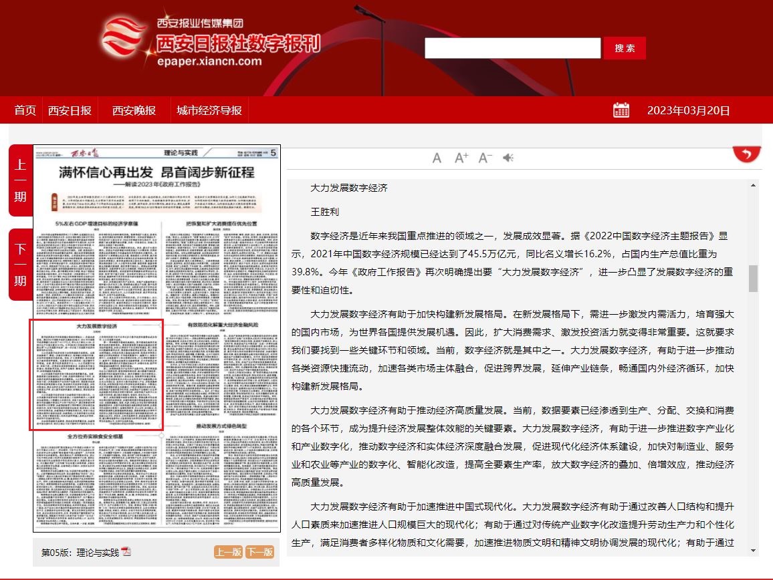Download the page 05 PDF icon

(126, 552)
